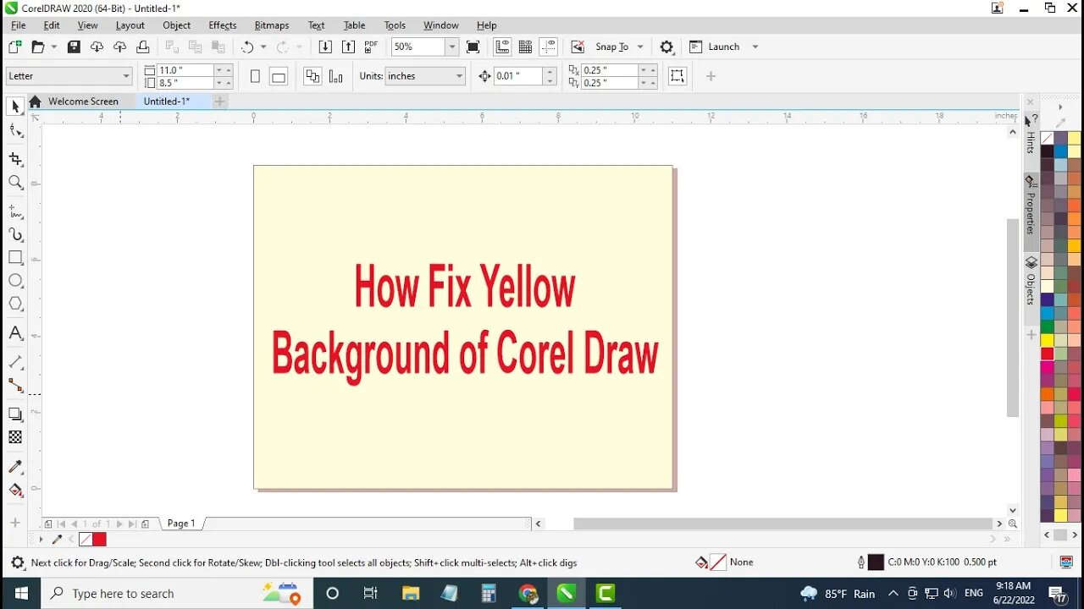Click the outline color black swatch

point(876,562)
